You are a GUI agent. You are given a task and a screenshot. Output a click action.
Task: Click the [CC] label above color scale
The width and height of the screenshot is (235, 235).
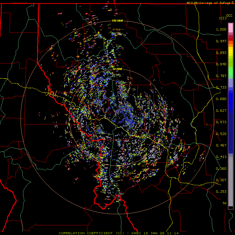click(223, 18)
